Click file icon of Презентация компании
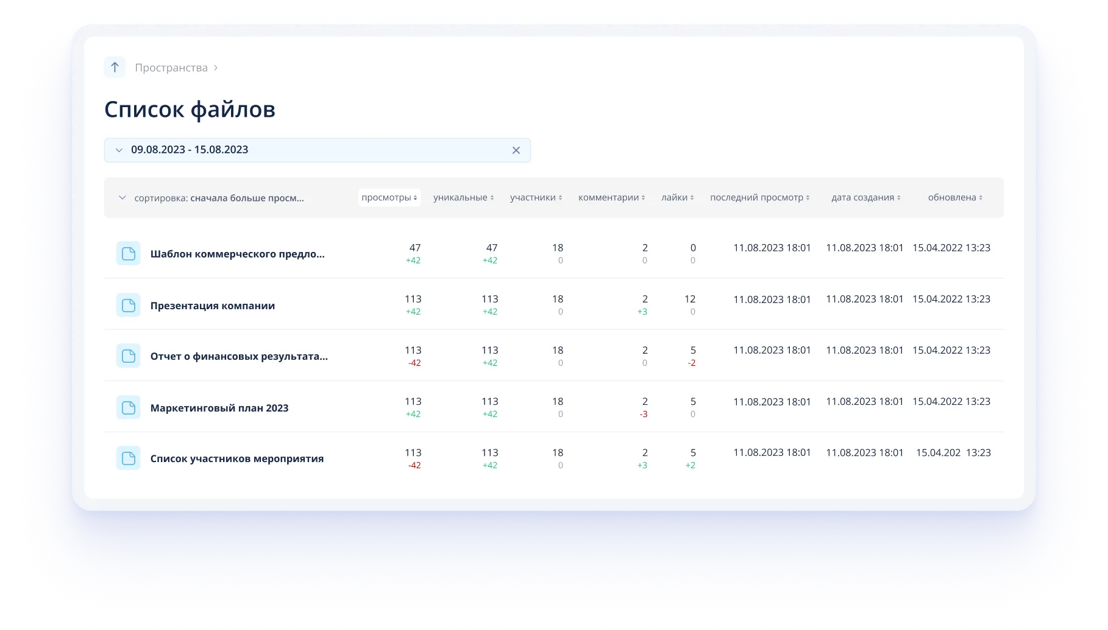Image resolution: width=1108 pixels, height=630 pixels. point(129,305)
